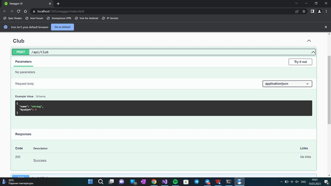Open the Iron Forum bookmark
Image resolution: width=331 pixels, height=186 pixels.
tap(34, 18)
